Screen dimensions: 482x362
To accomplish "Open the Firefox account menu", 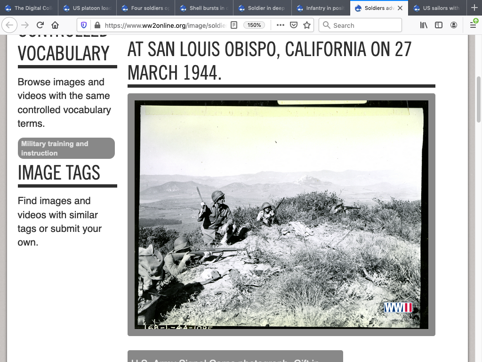I will (x=454, y=25).
